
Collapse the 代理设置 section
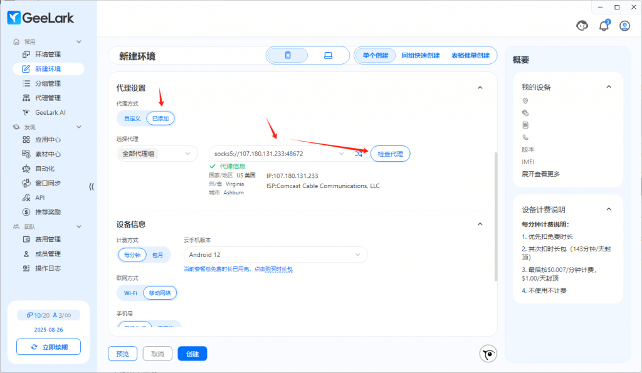[480, 88]
